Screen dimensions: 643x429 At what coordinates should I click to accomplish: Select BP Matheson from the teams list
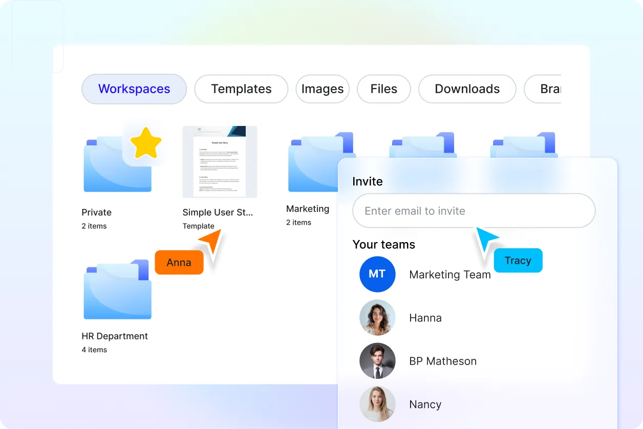tap(443, 361)
